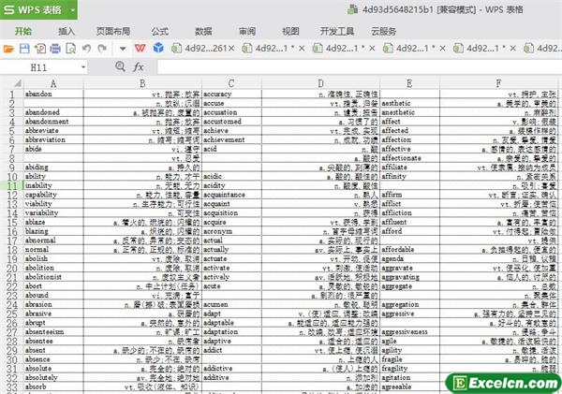Screen dimensions: 562x394
Task: Click the cell containing achievement
Action: pyautogui.click(x=231, y=139)
